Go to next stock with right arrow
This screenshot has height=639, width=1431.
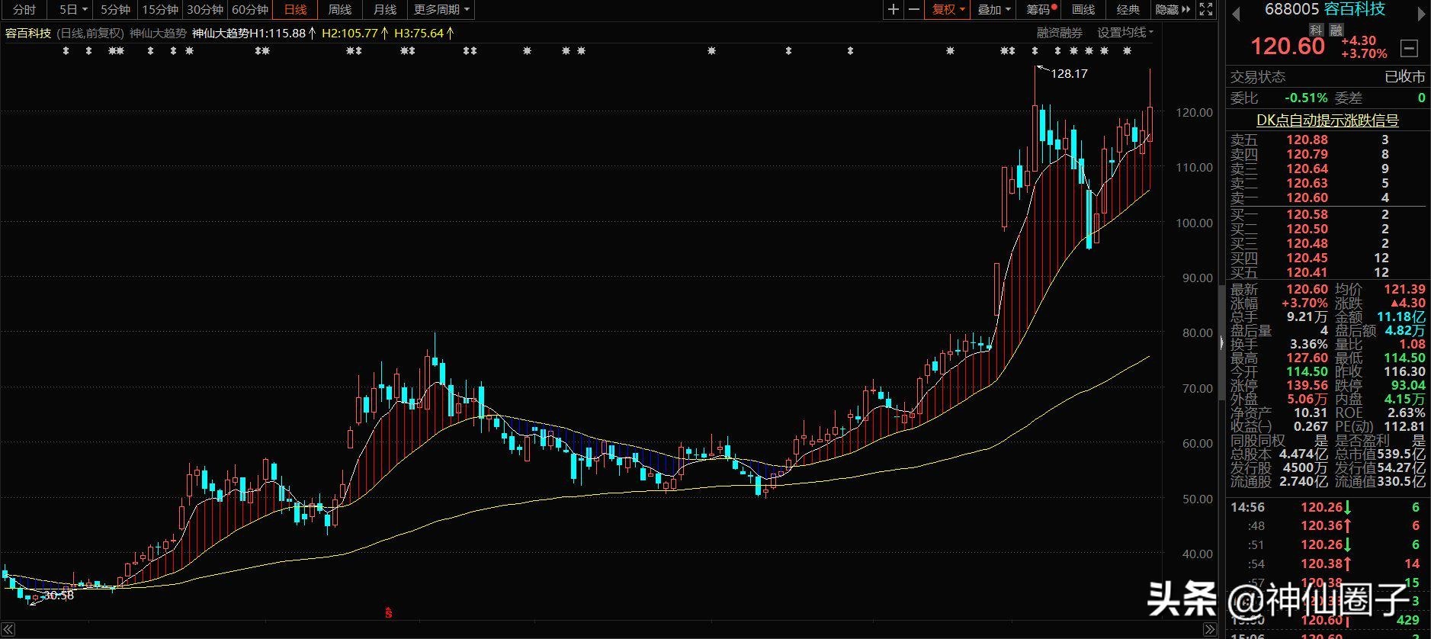(1421, 13)
